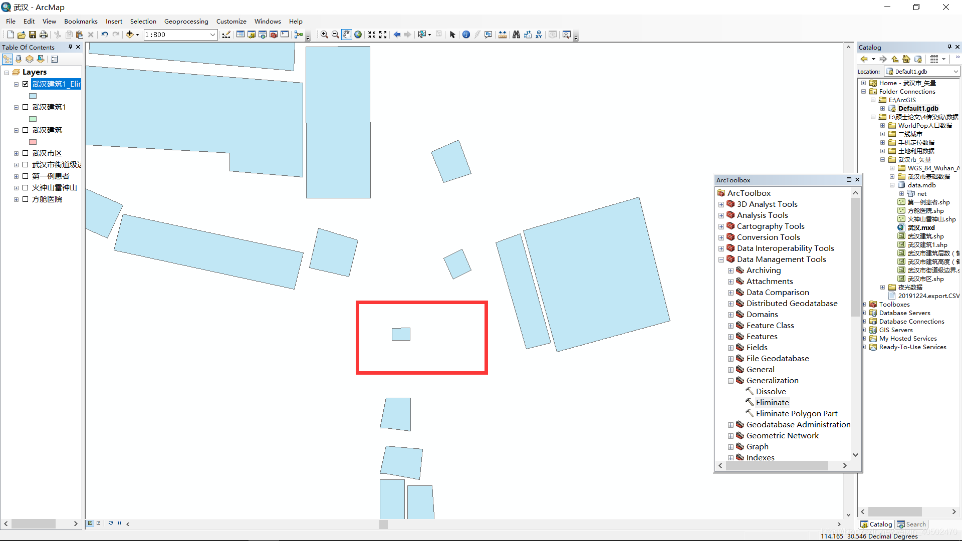Click the Select Elements tool icon
This screenshot has width=962, height=541.
pos(451,35)
